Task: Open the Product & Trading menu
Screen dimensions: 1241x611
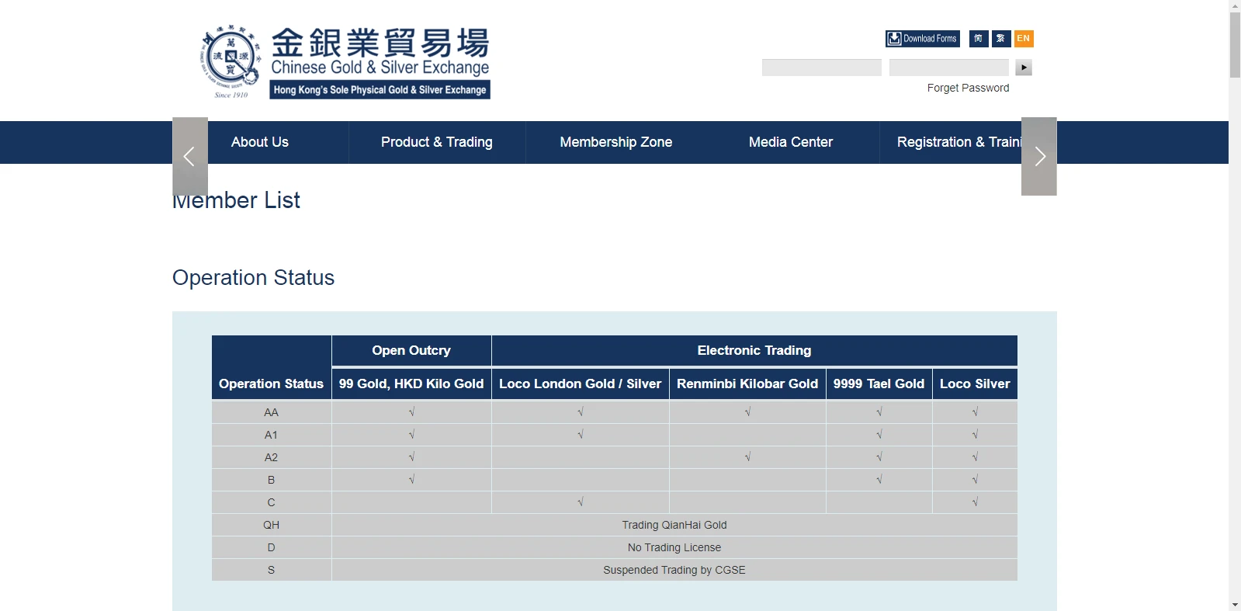Action: [437, 142]
